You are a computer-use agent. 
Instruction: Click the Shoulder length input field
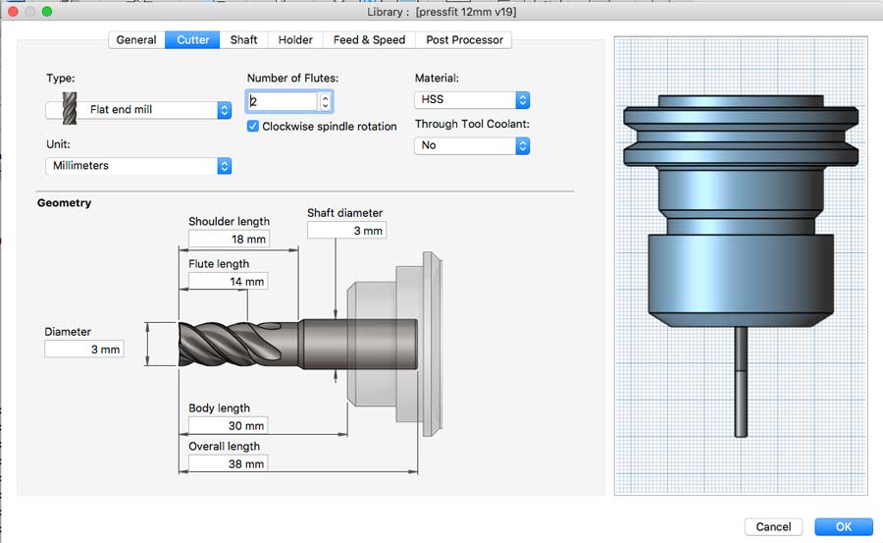tap(228, 239)
